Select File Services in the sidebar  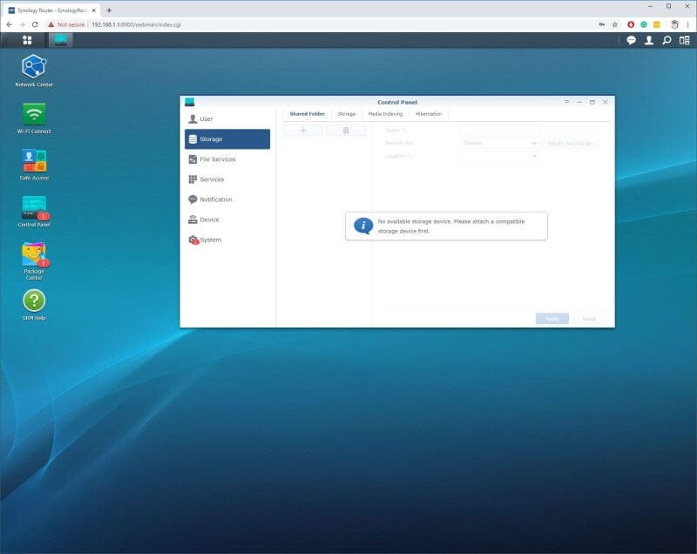point(217,159)
